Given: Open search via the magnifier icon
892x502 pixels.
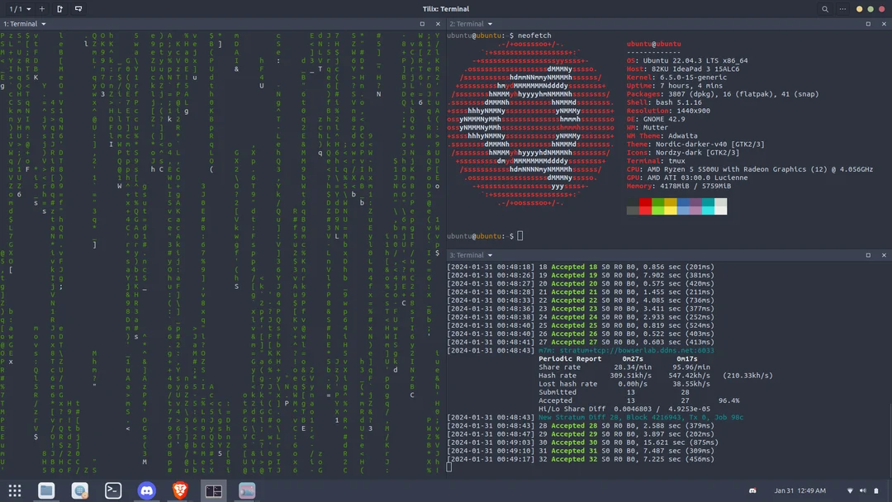Looking at the screenshot, I should pos(826,9).
